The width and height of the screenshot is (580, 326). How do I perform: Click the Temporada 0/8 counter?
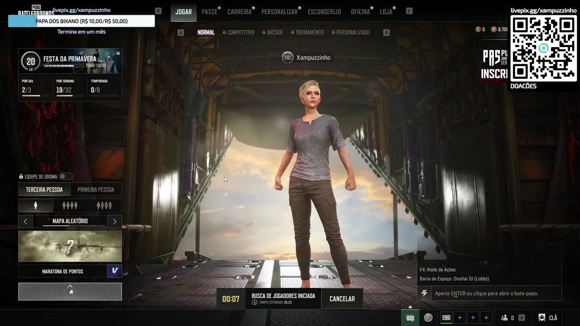tap(96, 90)
